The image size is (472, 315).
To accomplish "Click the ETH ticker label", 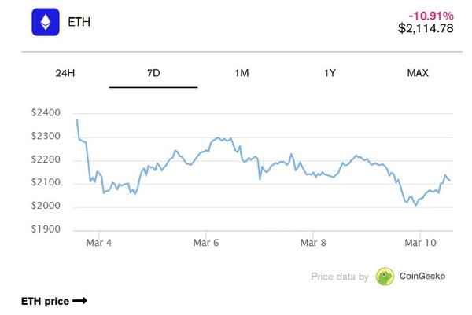I will pos(79,23).
